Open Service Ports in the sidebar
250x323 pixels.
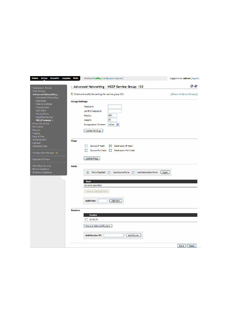pos(42,114)
